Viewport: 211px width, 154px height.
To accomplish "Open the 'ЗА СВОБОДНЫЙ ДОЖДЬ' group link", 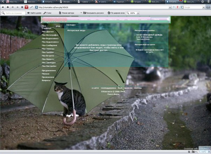I will pos(149,37).
